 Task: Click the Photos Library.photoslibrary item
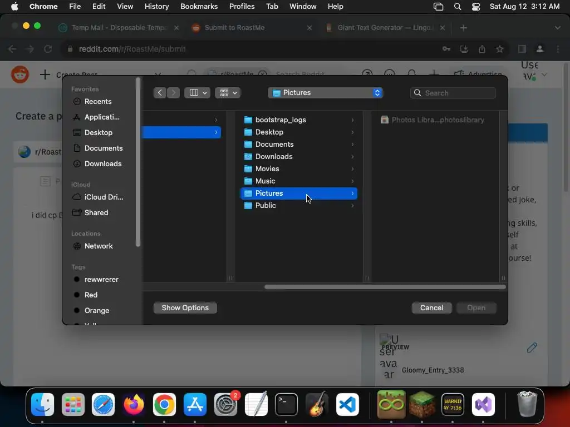pos(432,120)
